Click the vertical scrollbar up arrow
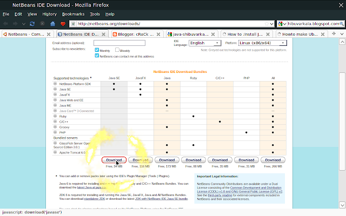 pyautogui.click(x=342, y=42)
